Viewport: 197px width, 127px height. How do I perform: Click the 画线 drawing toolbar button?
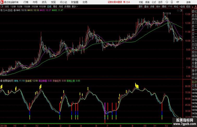tap(164, 7)
